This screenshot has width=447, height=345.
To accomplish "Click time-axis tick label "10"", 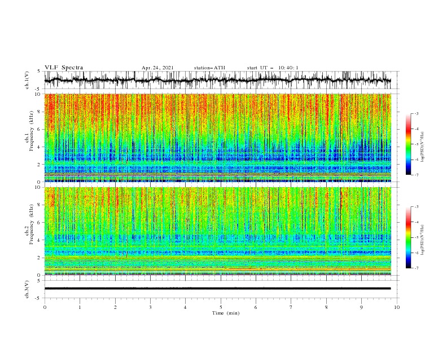I will tap(397, 307).
